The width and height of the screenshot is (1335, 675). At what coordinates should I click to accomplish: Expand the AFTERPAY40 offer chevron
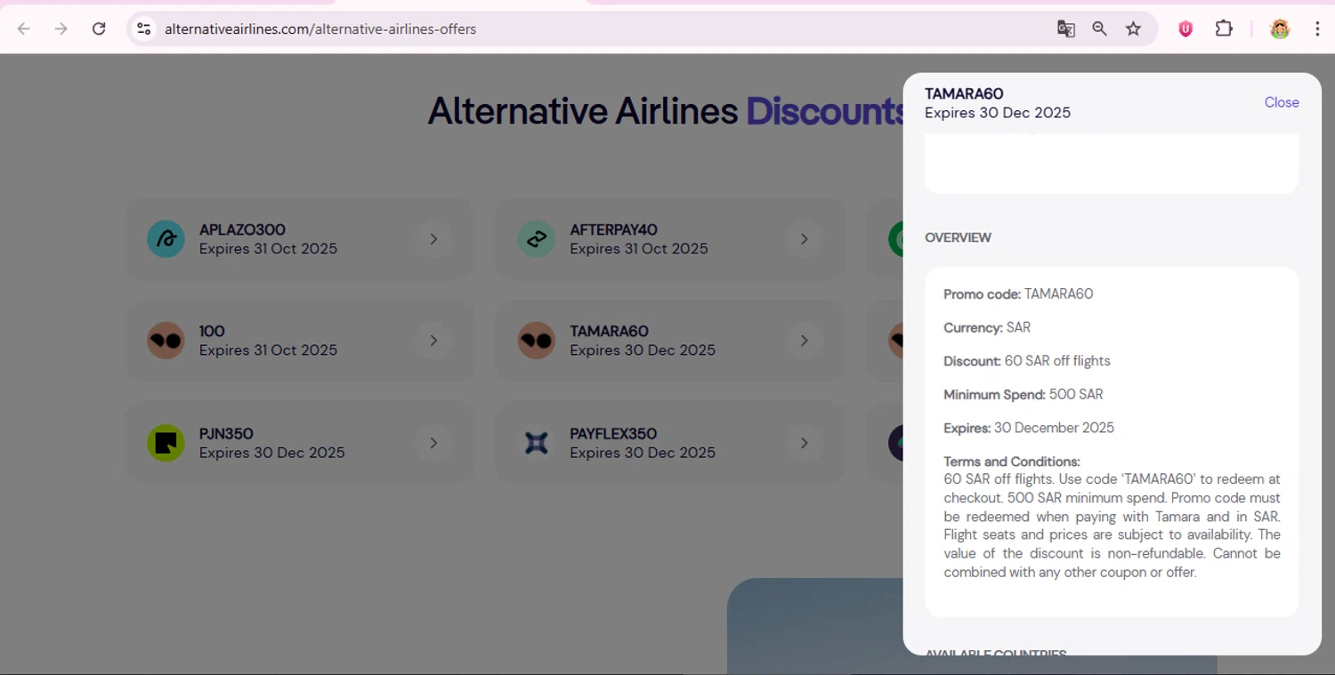point(804,239)
